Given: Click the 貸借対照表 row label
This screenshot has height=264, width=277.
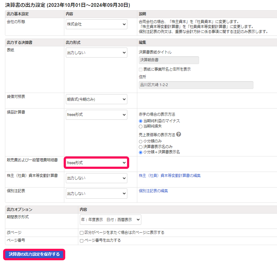Looking at the screenshot, I should click(x=16, y=96).
